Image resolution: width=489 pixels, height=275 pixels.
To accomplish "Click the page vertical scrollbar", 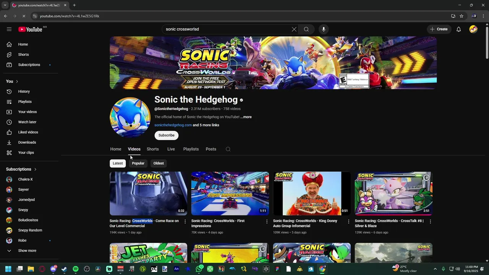I will coord(487,42).
